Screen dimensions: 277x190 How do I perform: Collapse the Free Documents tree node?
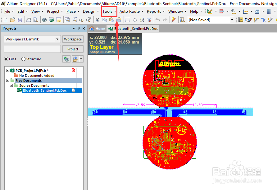tap(7, 80)
